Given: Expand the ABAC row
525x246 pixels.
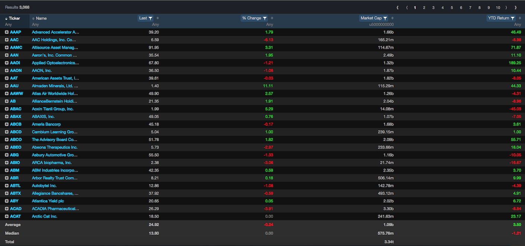Looking at the screenshot, I should coord(7,109).
